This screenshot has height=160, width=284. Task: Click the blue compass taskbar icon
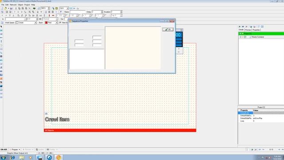pos(49,157)
